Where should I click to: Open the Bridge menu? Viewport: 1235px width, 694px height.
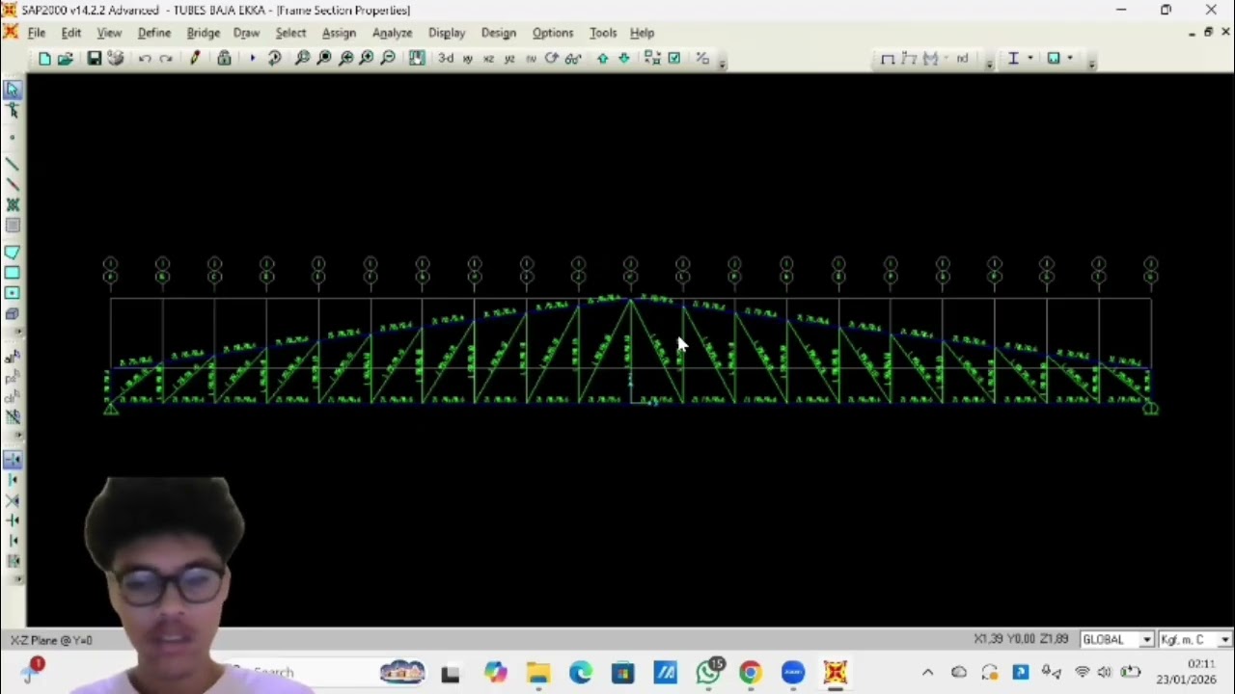pos(204,33)
